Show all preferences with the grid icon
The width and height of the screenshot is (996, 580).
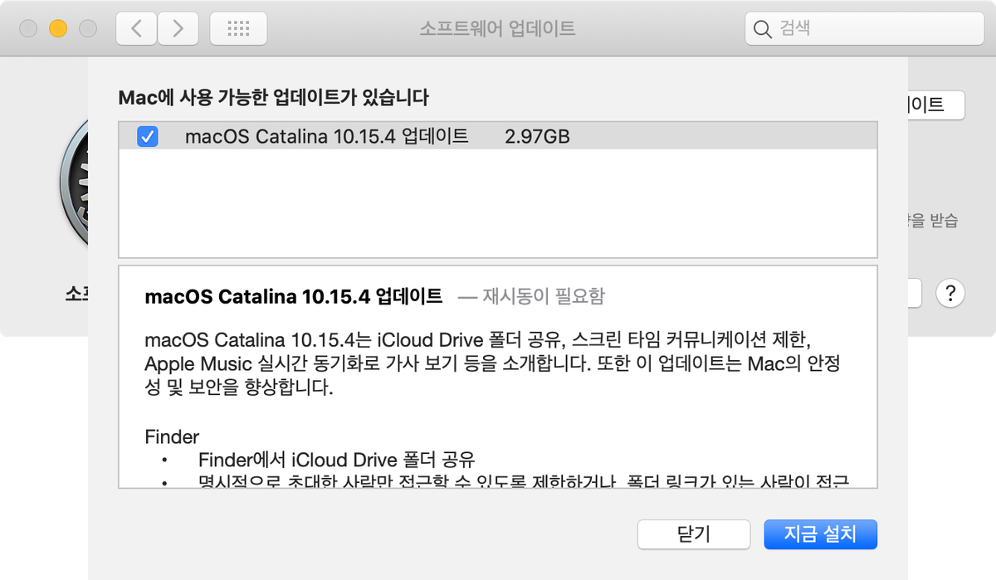[238, 29]
